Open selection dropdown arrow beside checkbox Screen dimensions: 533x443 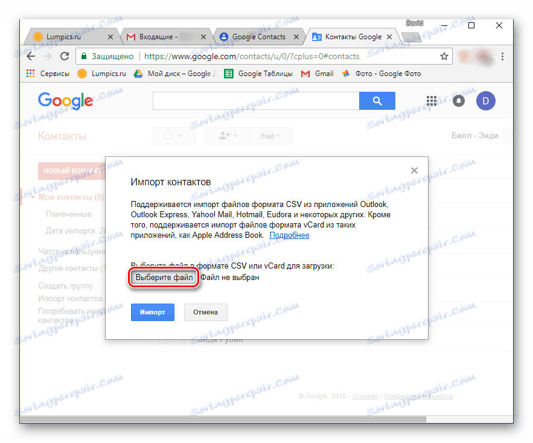tap(180, 136)
